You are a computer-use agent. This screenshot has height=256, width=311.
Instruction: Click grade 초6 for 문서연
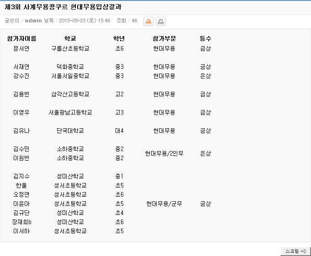click(x=119, y=48)
